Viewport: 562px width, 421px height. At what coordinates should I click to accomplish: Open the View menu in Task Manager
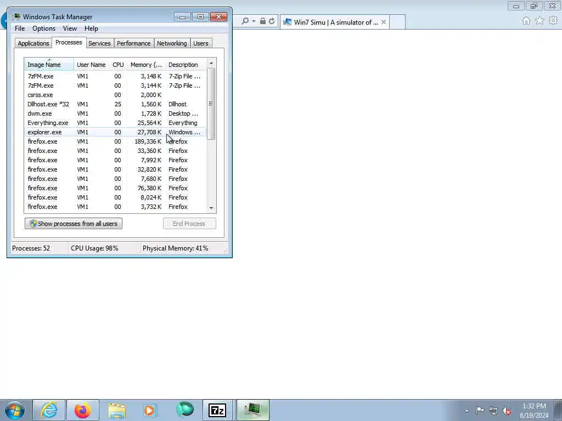[x=70, y=29]
